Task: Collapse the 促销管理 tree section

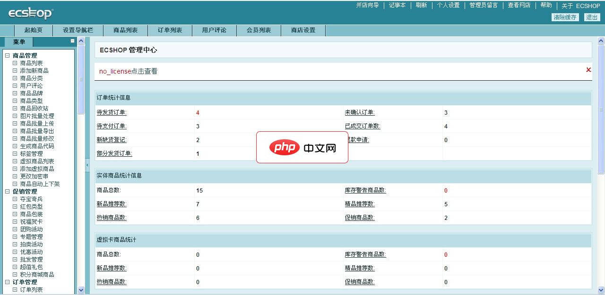Action: coord(7,191)
